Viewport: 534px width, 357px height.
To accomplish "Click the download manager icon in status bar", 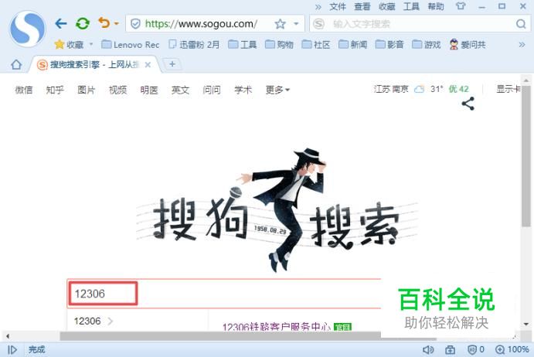I will [x=450, y=349].
